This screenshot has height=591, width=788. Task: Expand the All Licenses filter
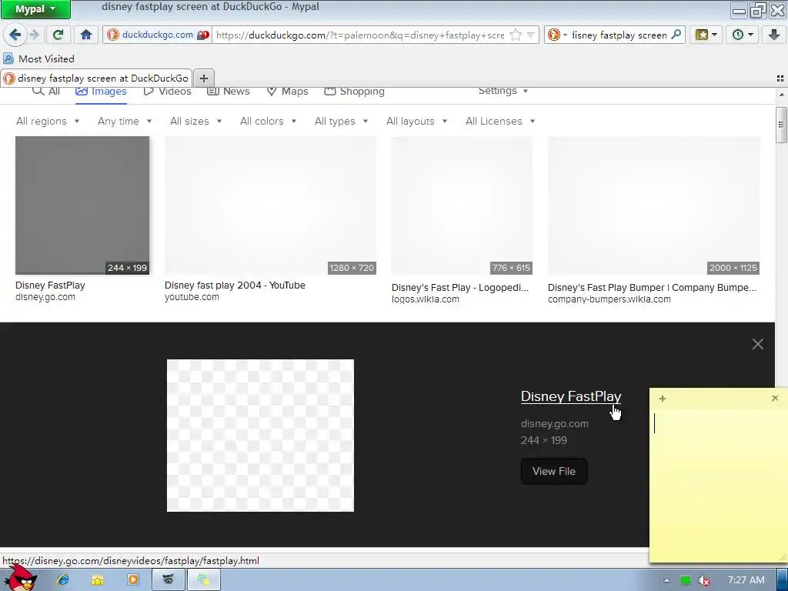(500, 121)
